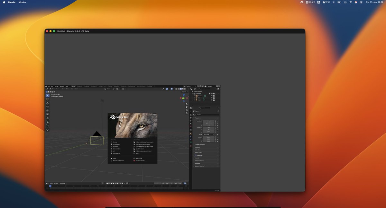Open the Render properties tab icon
The height and width of the screenshot is (208, 386).
click(191, 115)
